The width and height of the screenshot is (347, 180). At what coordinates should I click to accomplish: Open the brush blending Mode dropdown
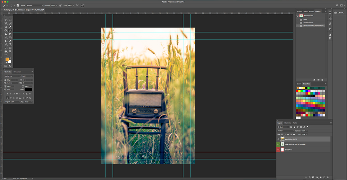[35, 6]
